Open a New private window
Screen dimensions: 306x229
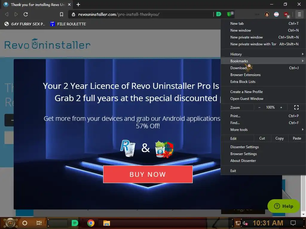pyautogui.click(x=263, y=37)
